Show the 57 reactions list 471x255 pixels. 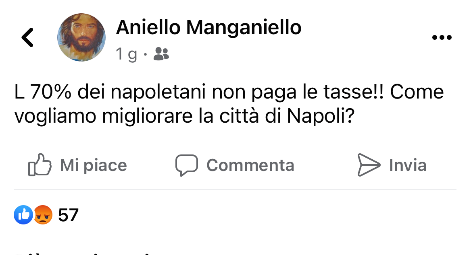click(x=68, y=215)
